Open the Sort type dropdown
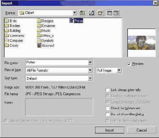 point(90,78)
